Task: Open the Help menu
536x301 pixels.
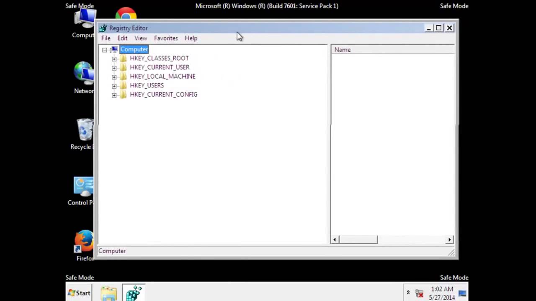Action: (191, 38)
